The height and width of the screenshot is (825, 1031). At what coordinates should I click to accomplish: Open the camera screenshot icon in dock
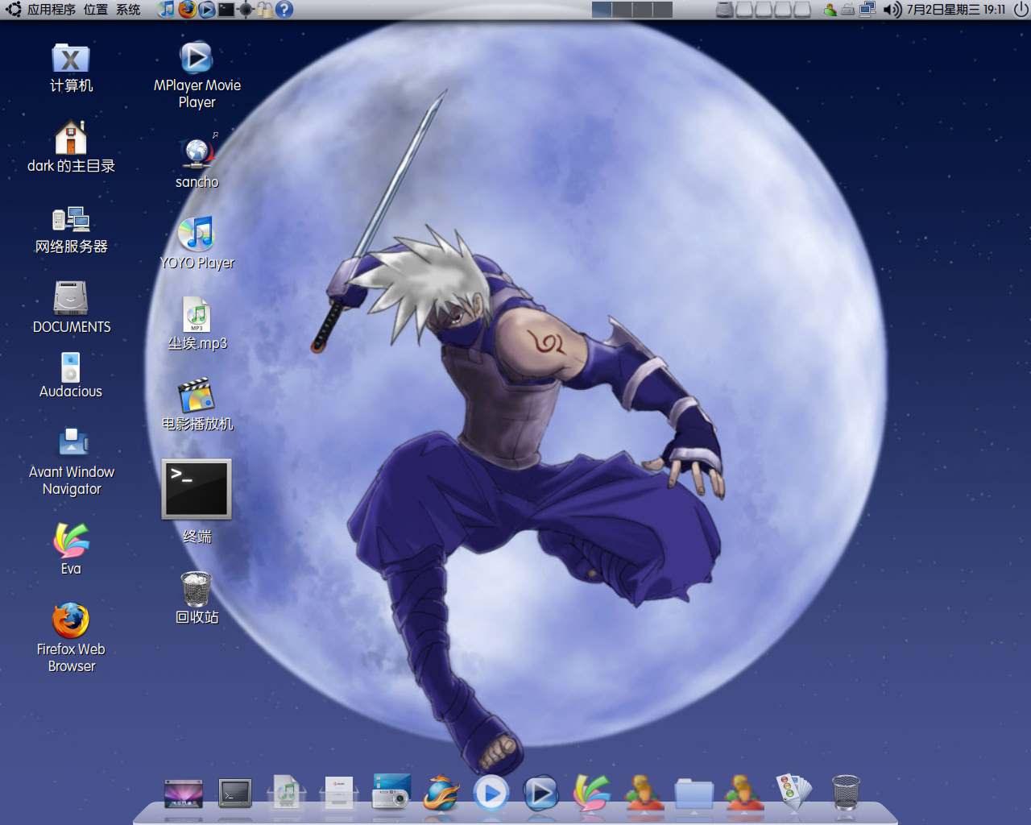click(391, 792)
